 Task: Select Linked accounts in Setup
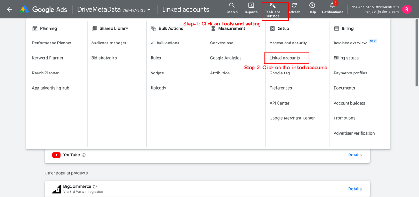pos(285,58)
